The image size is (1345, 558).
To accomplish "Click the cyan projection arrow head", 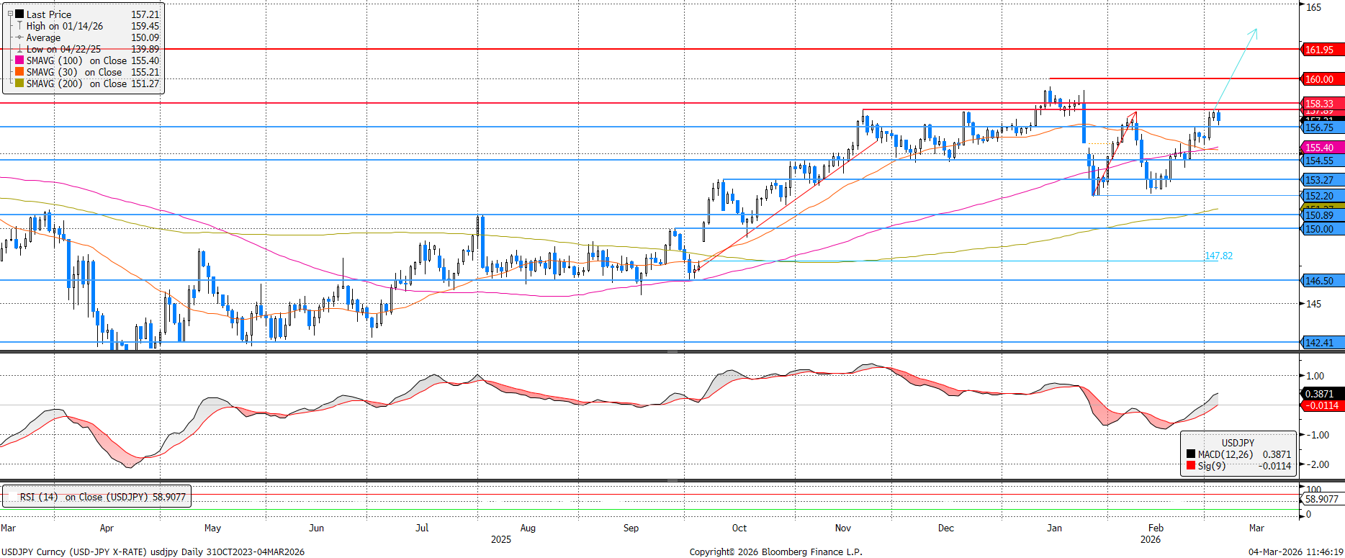I will 1255,31.
